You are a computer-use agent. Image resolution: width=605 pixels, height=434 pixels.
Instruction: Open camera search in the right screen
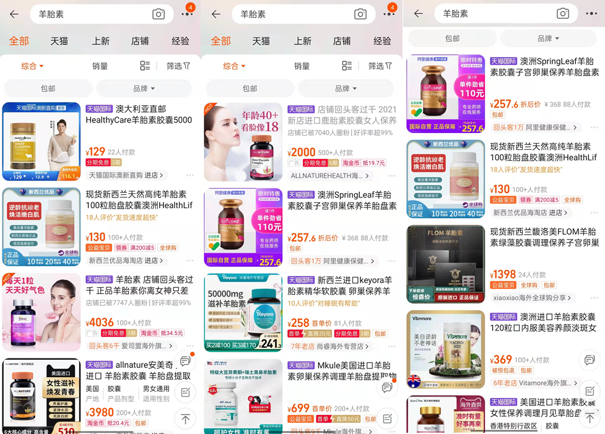click(562, 14)
